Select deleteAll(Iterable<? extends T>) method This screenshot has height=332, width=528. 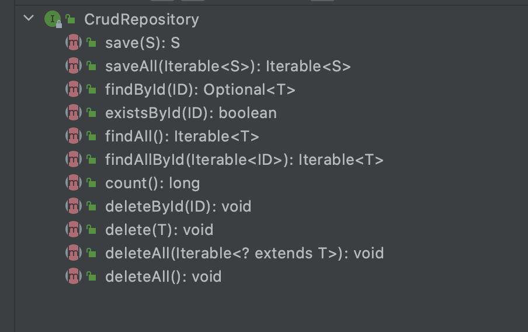pos(245,254)
